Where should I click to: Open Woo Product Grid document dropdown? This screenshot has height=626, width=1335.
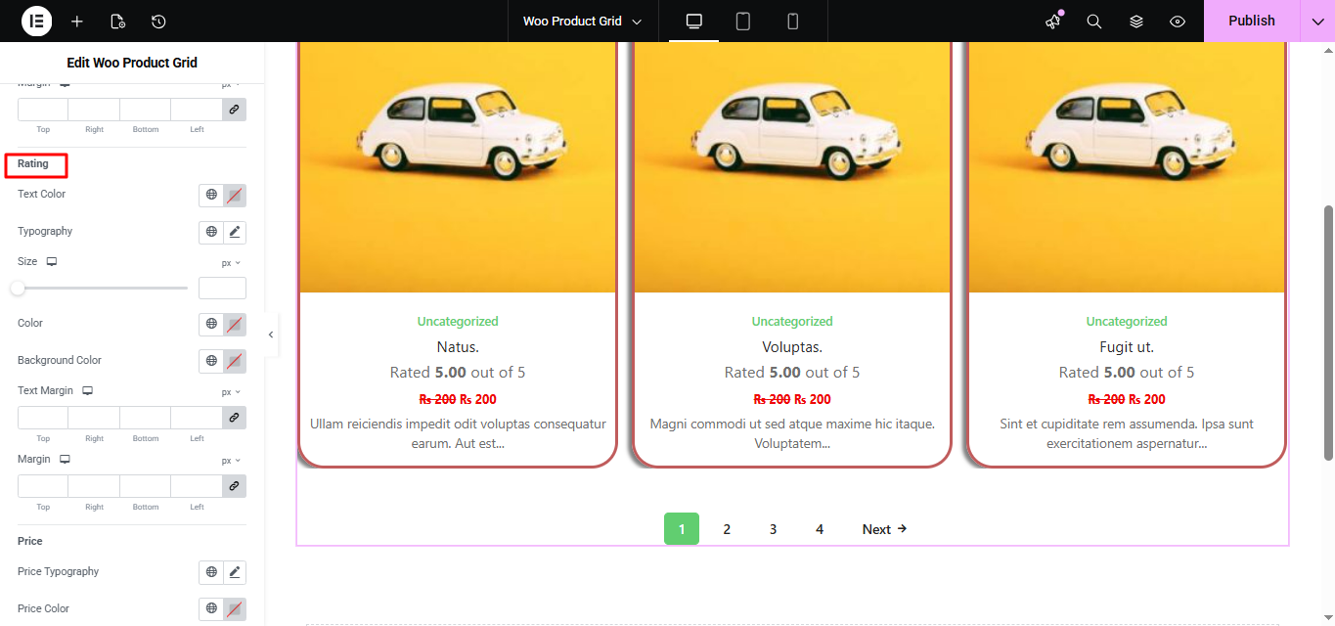[x=582, y=22]
